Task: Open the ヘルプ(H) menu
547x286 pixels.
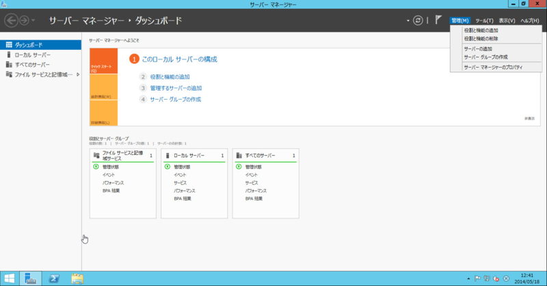Action: (529, 20)
